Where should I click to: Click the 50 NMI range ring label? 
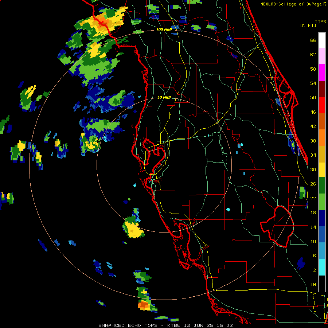(x=164, y=97)
